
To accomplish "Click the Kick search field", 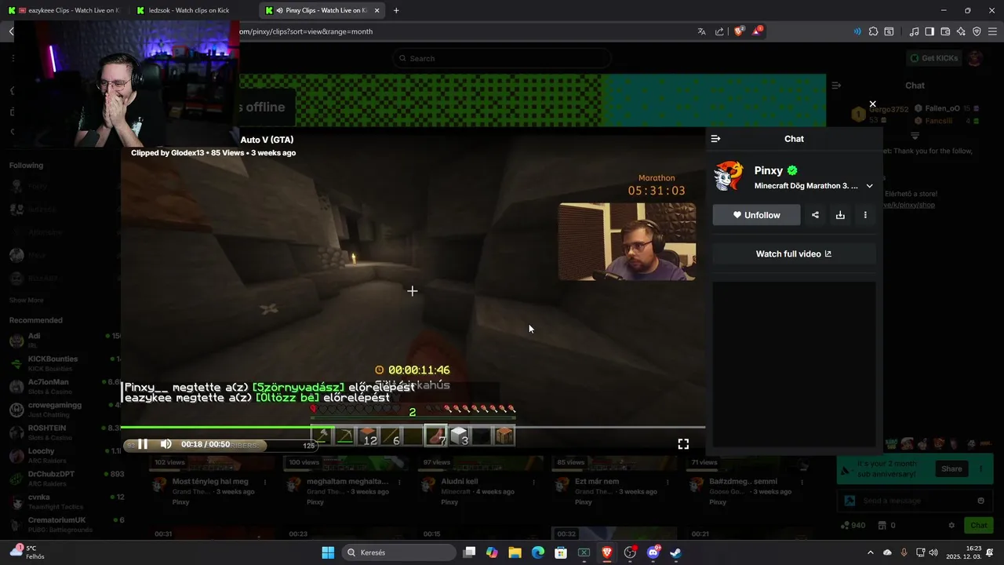I will pos(502,58).
